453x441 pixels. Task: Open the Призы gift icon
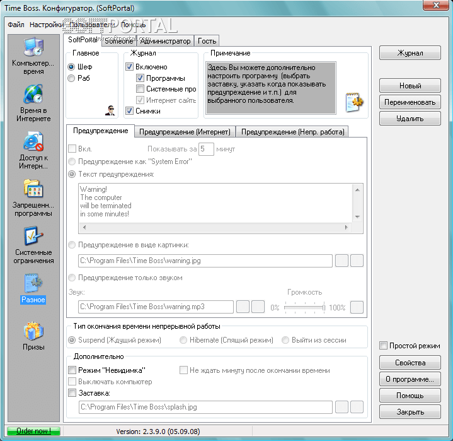tap(33, 336)
